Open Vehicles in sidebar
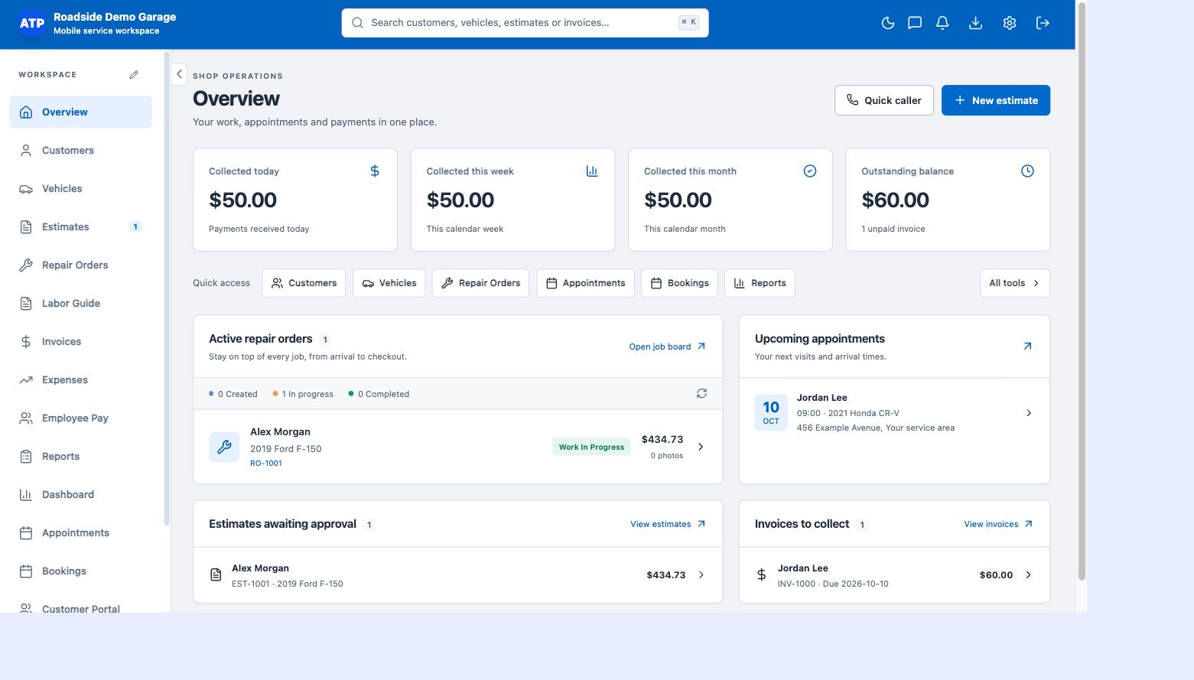Viewport: 1194px width, 680px height. 81,188
